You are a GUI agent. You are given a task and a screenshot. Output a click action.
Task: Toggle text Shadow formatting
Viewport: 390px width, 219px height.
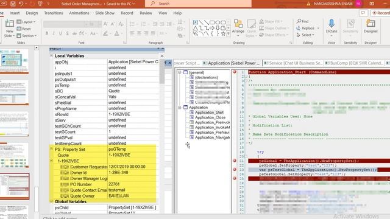click(x=67, y=33)
